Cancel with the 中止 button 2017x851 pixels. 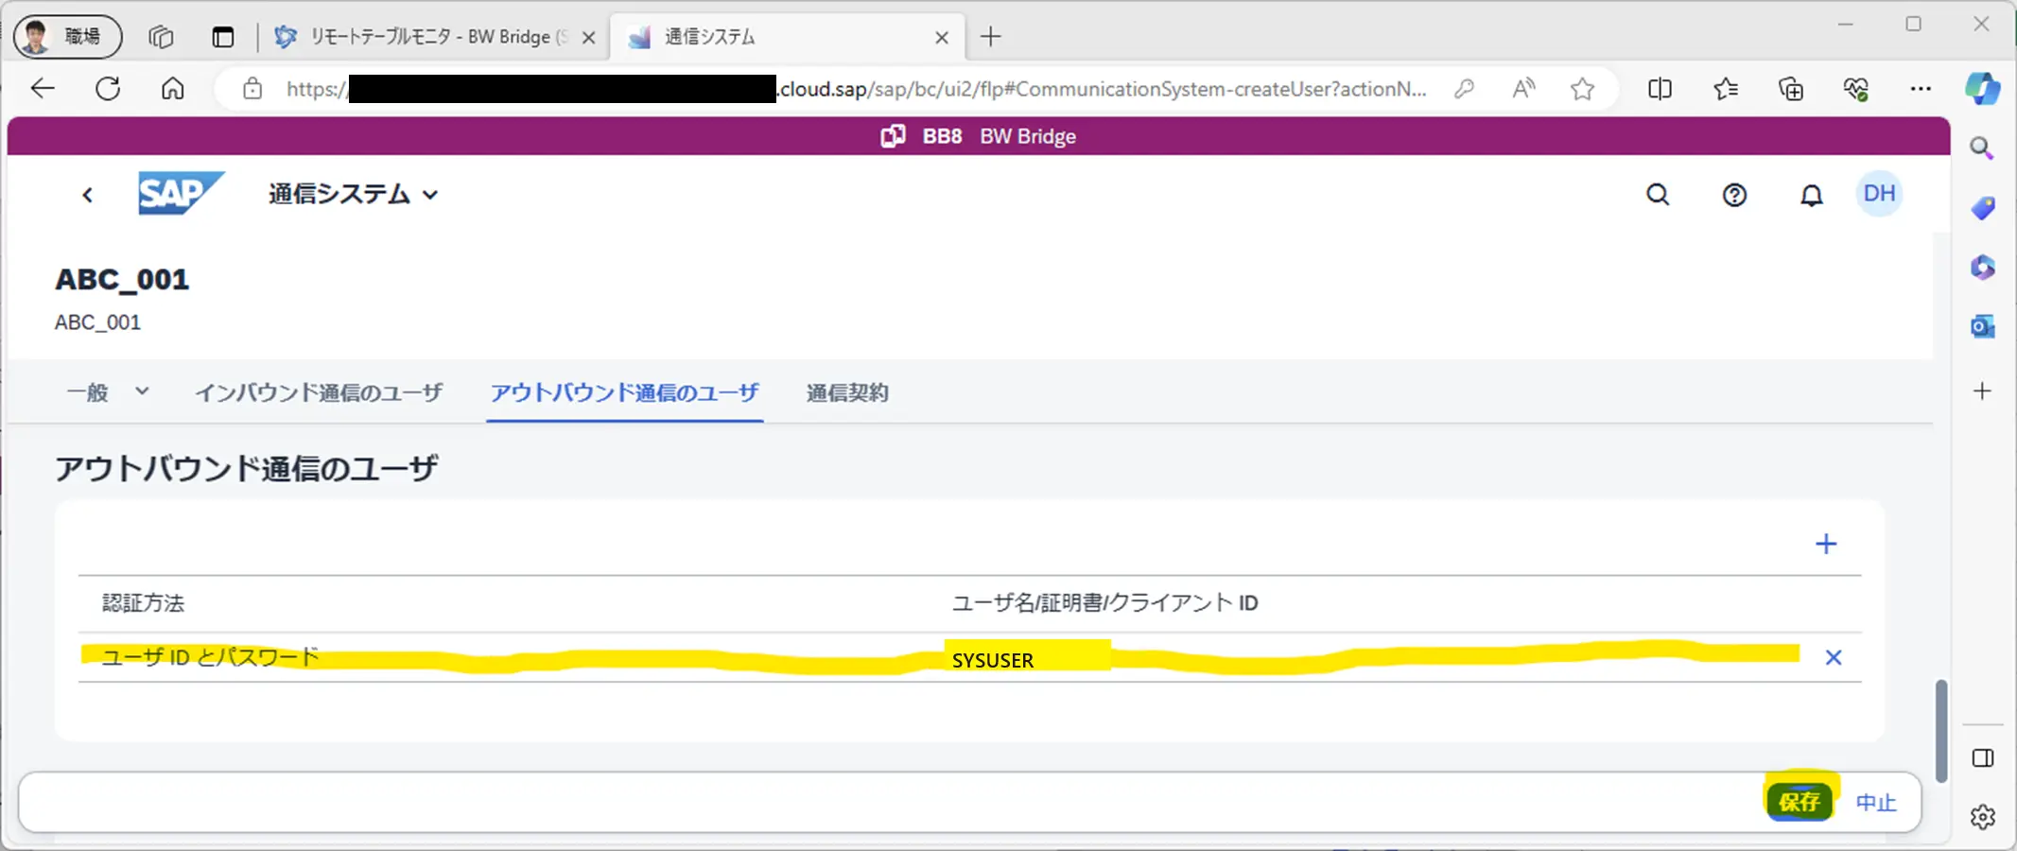point(1876,802)
